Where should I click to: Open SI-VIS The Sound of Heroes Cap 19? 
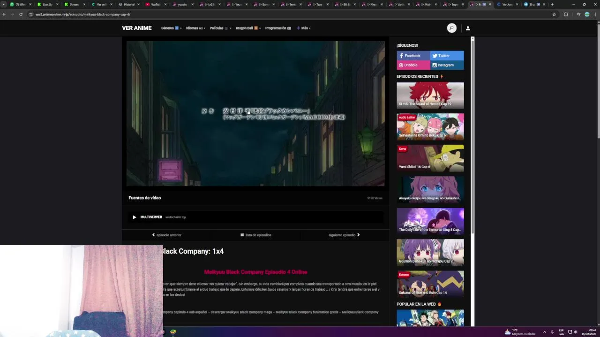coord(430,95)
